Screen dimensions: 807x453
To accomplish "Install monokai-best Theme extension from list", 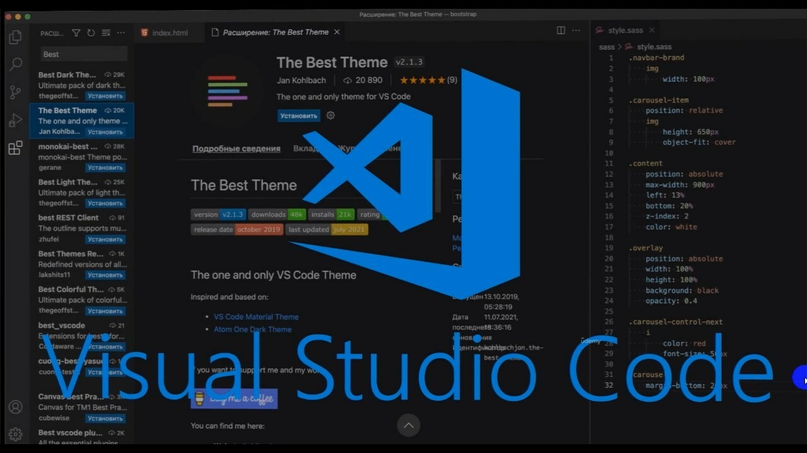I will tap(105, 168).
